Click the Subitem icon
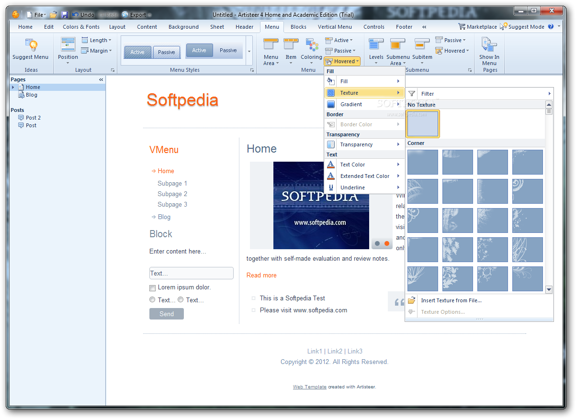 [x=422, y=44]
